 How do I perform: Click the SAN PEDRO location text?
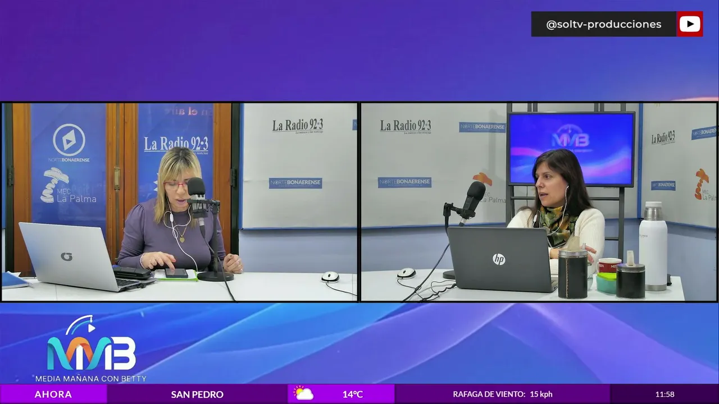pos(197,394)
